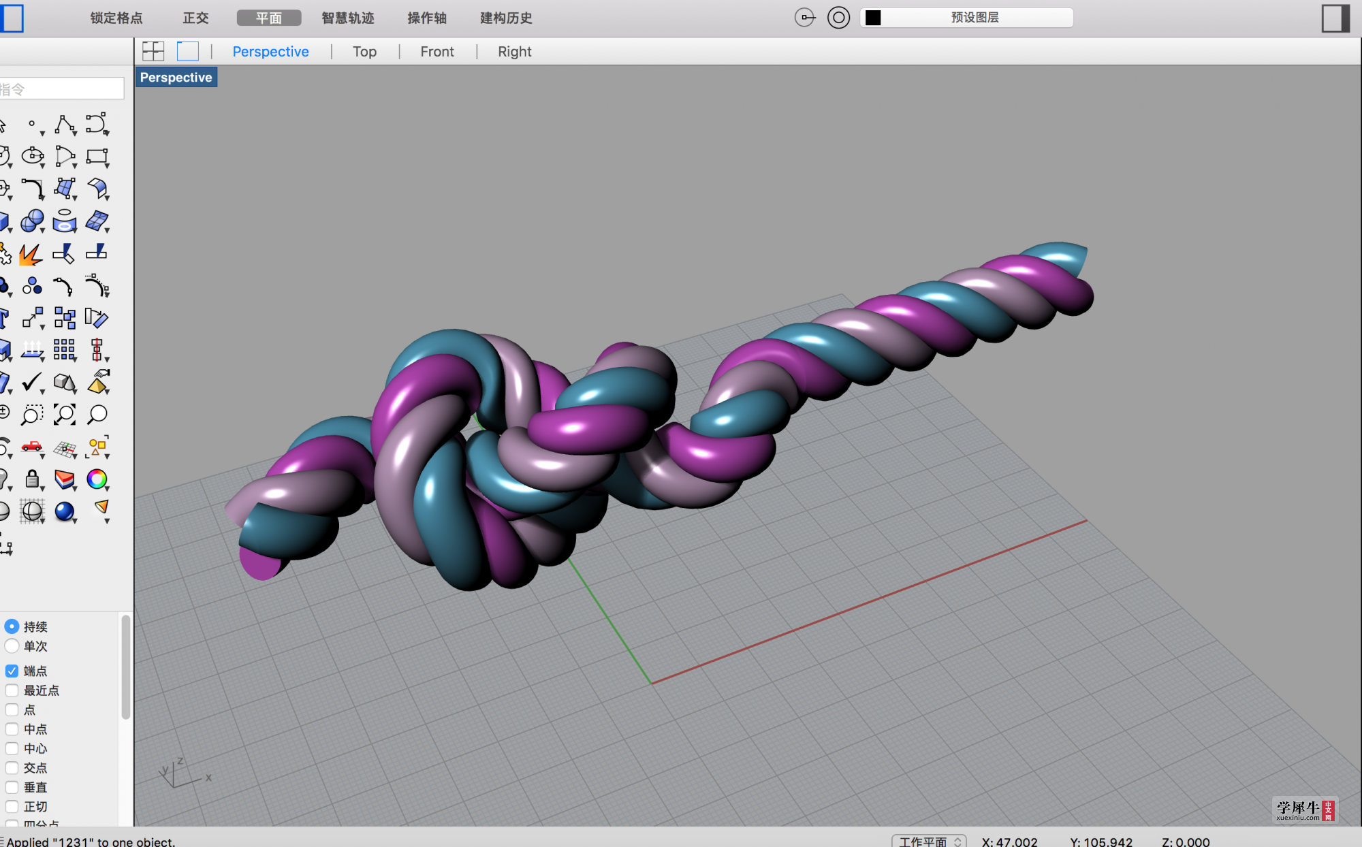Select the three-circles Group tool
Viewport: 1362px width, 847px height.
coord(32,285)
